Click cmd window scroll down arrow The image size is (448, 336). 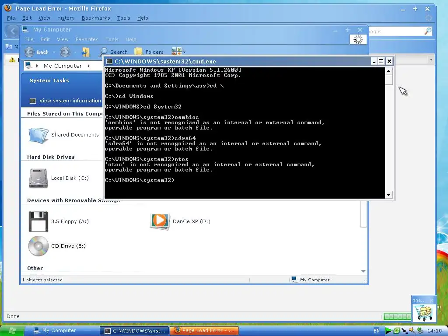[x=388, y=195]
